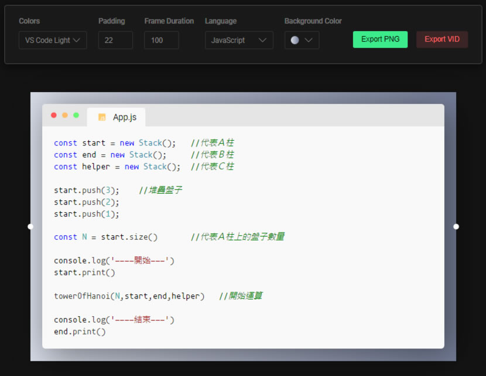The image size is (486, 376).
Task: Click the left resize handle of the frame
Action: (x=30, y=226)
